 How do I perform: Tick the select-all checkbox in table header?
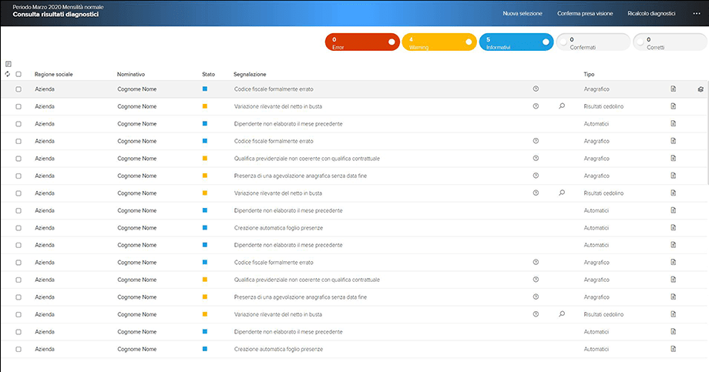[x=18, y=74]
